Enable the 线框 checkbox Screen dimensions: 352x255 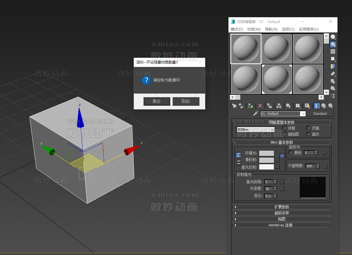(x=285, y=127)
